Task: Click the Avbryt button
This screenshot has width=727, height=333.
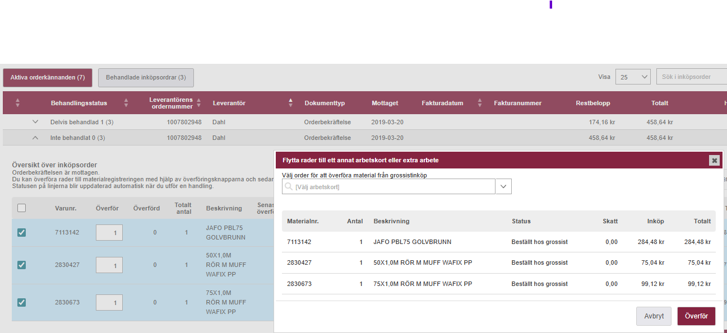Action: click(654, 316)
